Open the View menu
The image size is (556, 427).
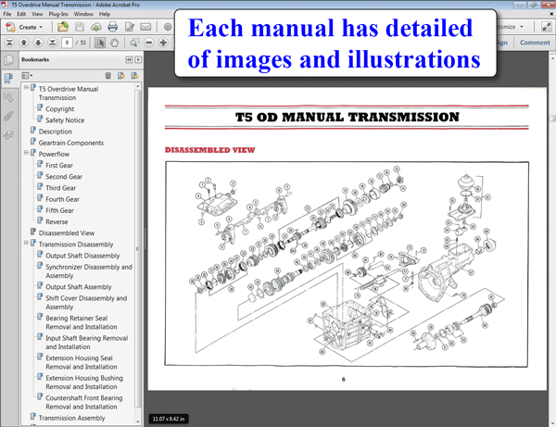tap(38, 14)
